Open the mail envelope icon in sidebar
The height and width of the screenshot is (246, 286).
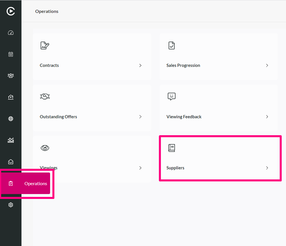11,162
